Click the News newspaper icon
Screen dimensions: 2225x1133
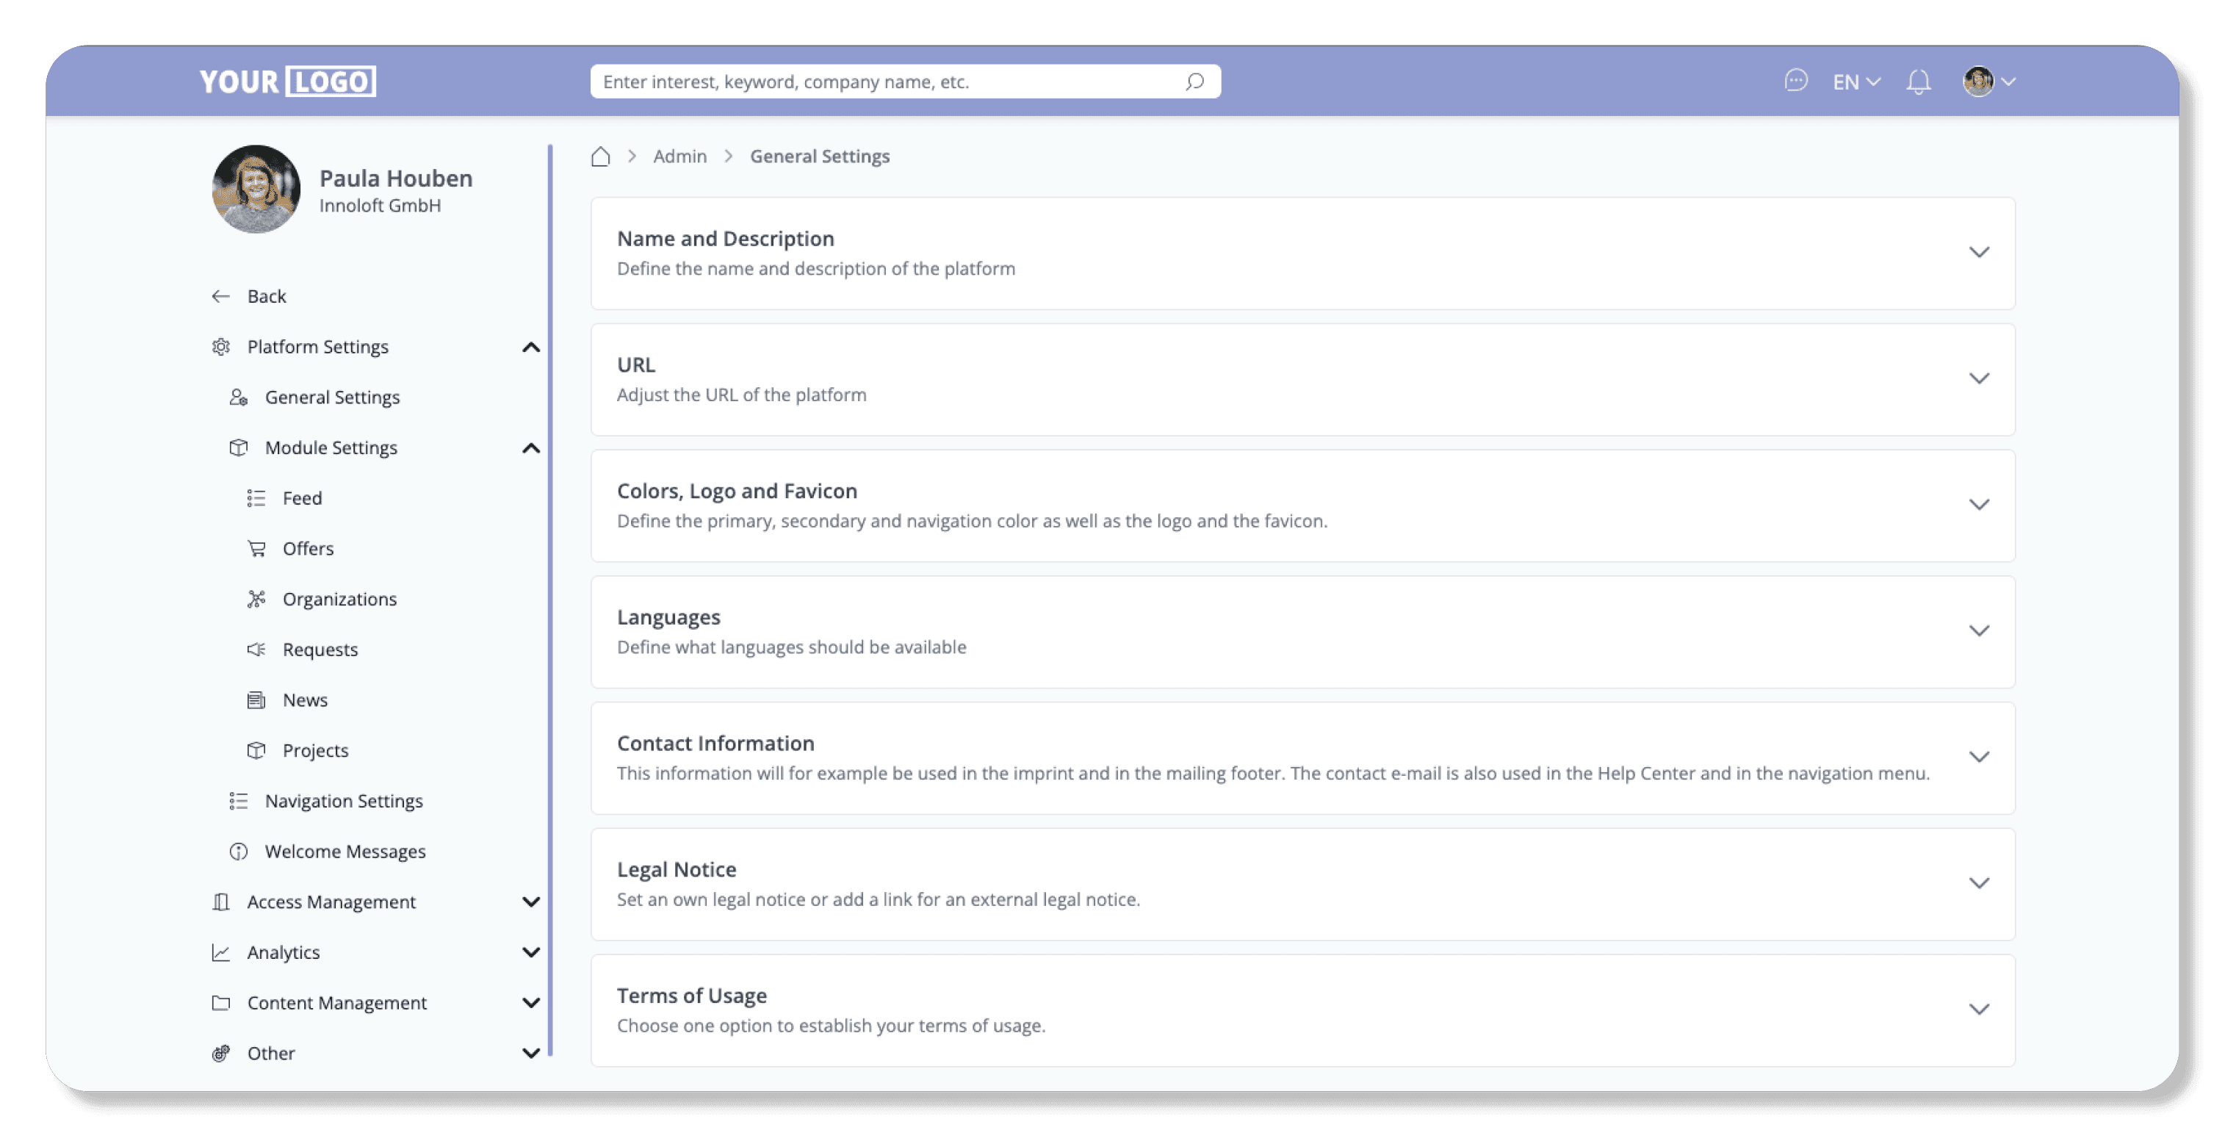click(x=256, y=700)
